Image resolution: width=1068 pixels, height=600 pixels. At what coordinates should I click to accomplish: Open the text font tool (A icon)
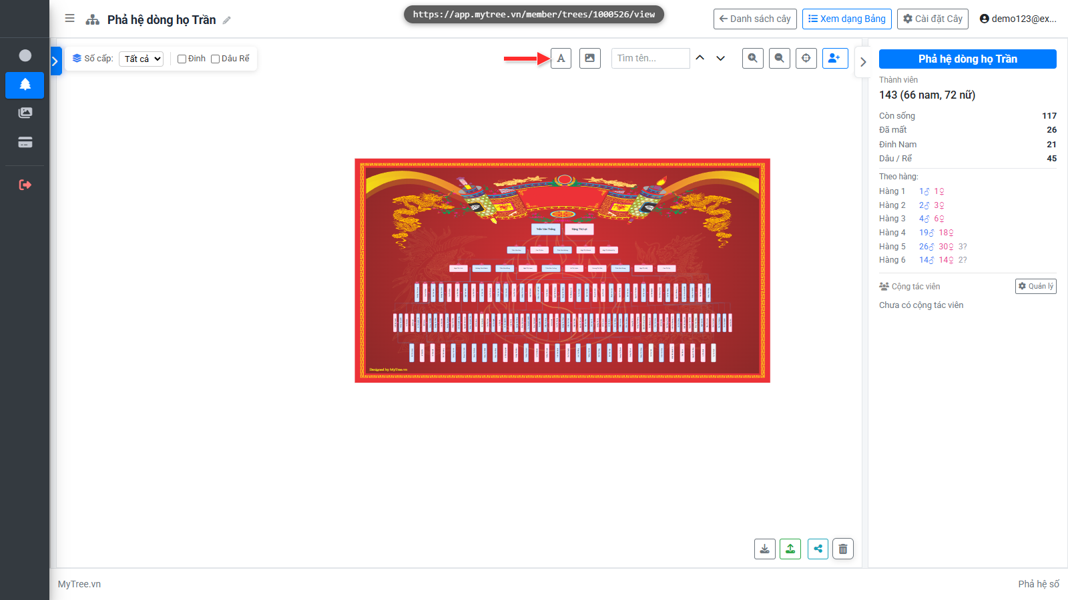[x=561, y=58]
